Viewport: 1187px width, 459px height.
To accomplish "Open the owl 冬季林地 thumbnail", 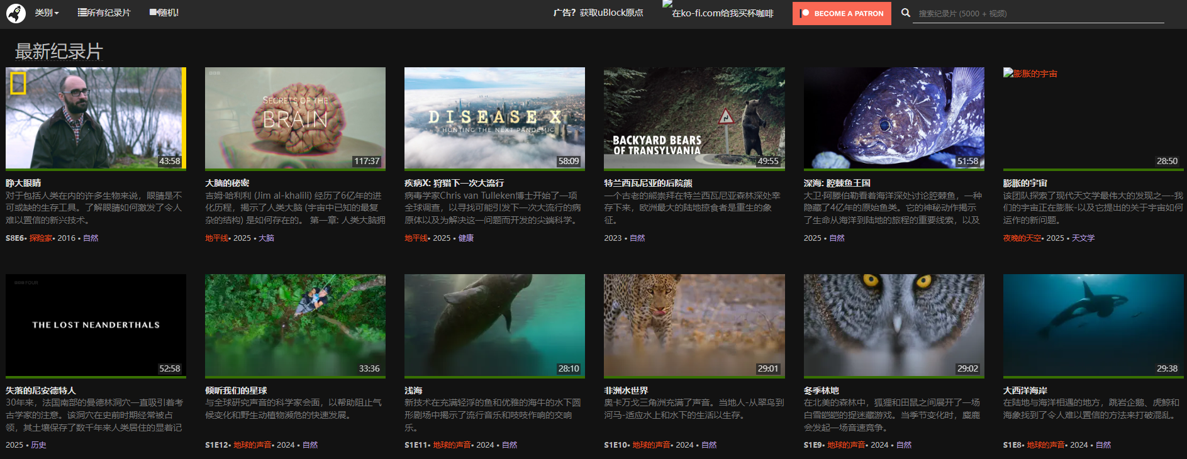I will (x=893, y=324).
